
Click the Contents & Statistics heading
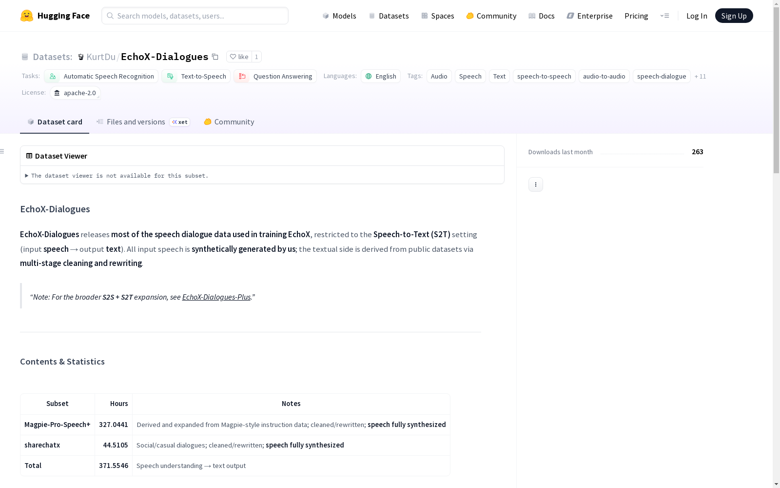pyautogui.click(x=62, y=362)
